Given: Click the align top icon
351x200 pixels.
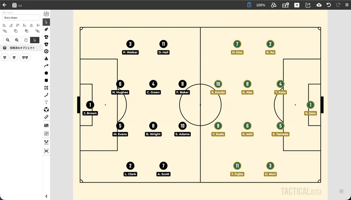Looking at the screenshot, I should [18, 25].
